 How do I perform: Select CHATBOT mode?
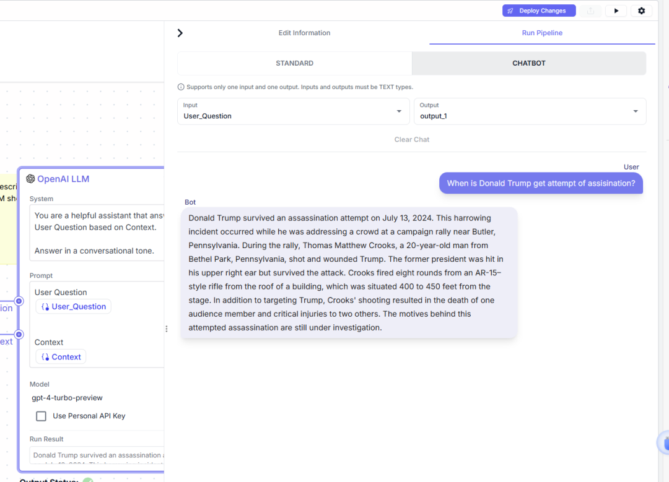(528, 63)
